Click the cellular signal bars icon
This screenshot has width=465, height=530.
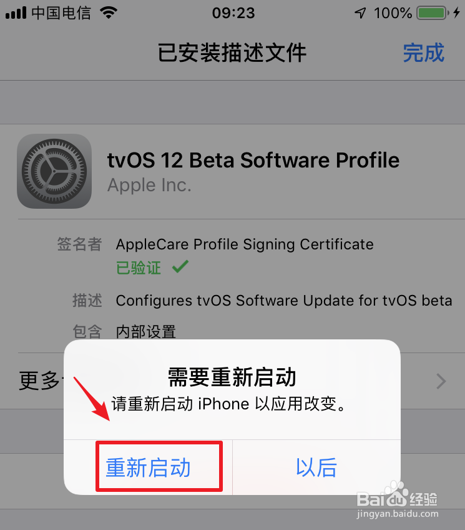(x=16, y=13)
